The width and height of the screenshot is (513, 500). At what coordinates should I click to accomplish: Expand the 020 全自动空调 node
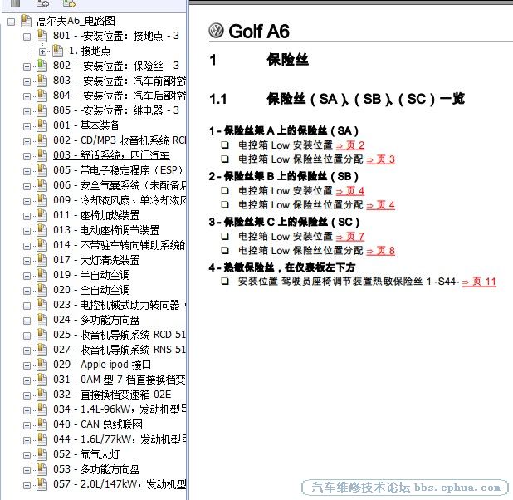[x=27, y=291]
